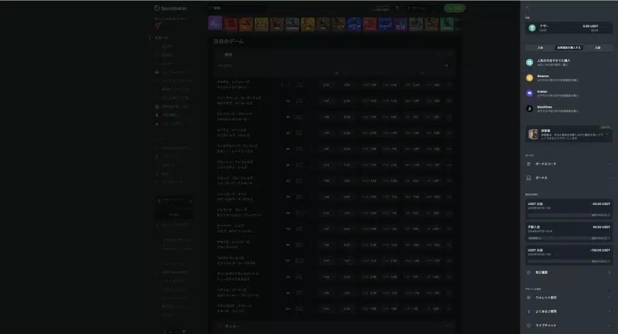Click the vault (保管庫) safe thumbnail

[x=534, y=133]
